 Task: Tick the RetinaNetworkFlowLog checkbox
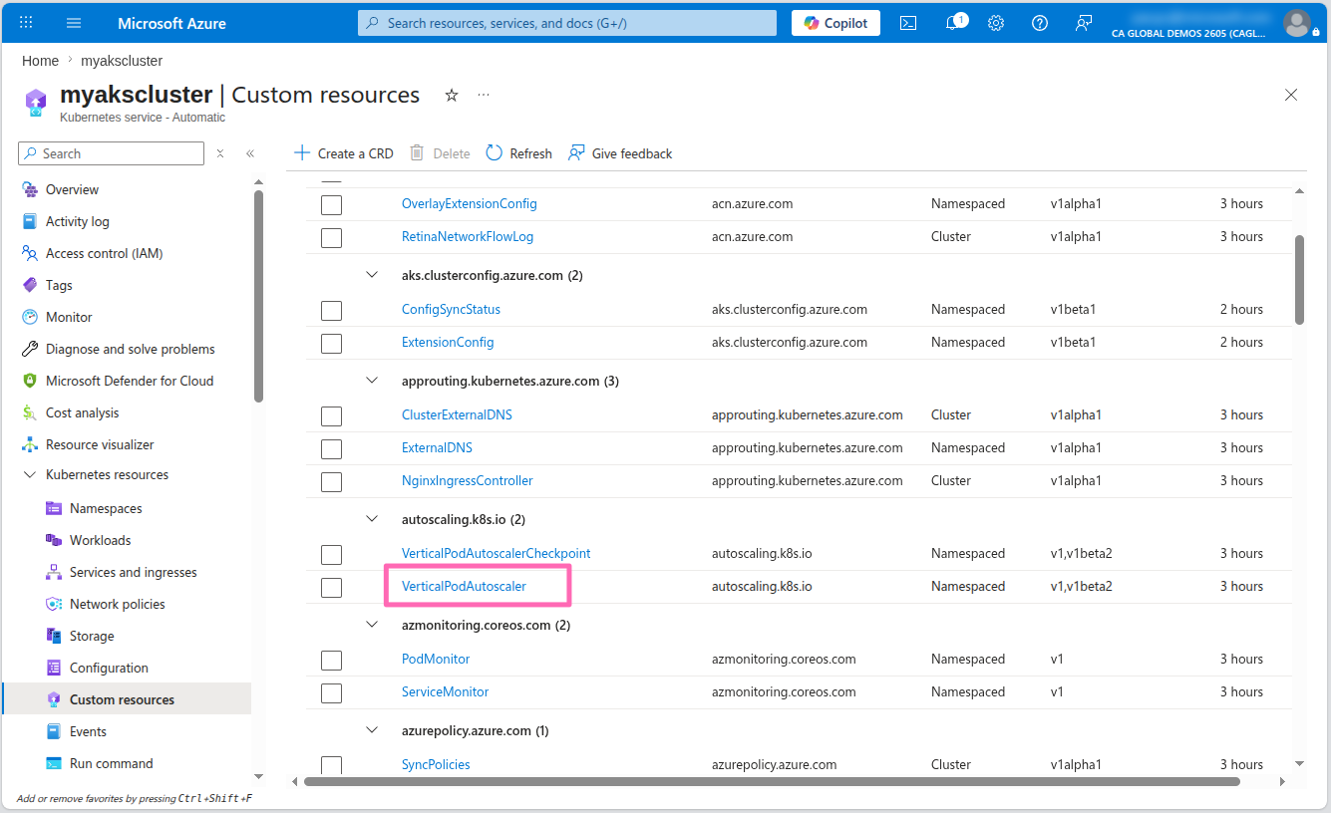pos(331,237)
